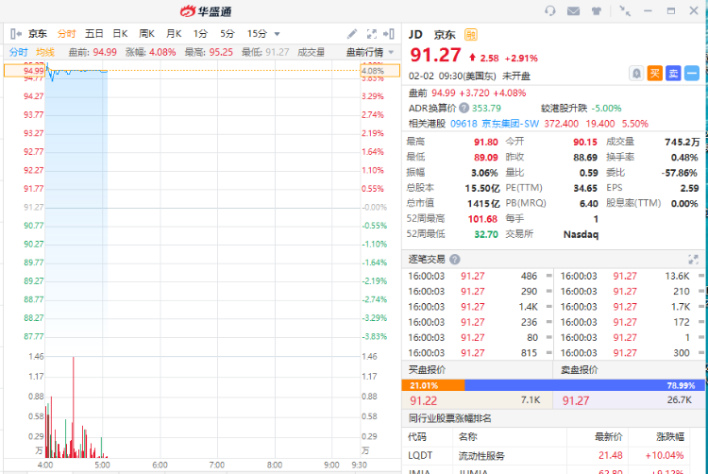The image size is (708, 474).
Task: Open customer service headset icon
Action: tap(550, 11)
